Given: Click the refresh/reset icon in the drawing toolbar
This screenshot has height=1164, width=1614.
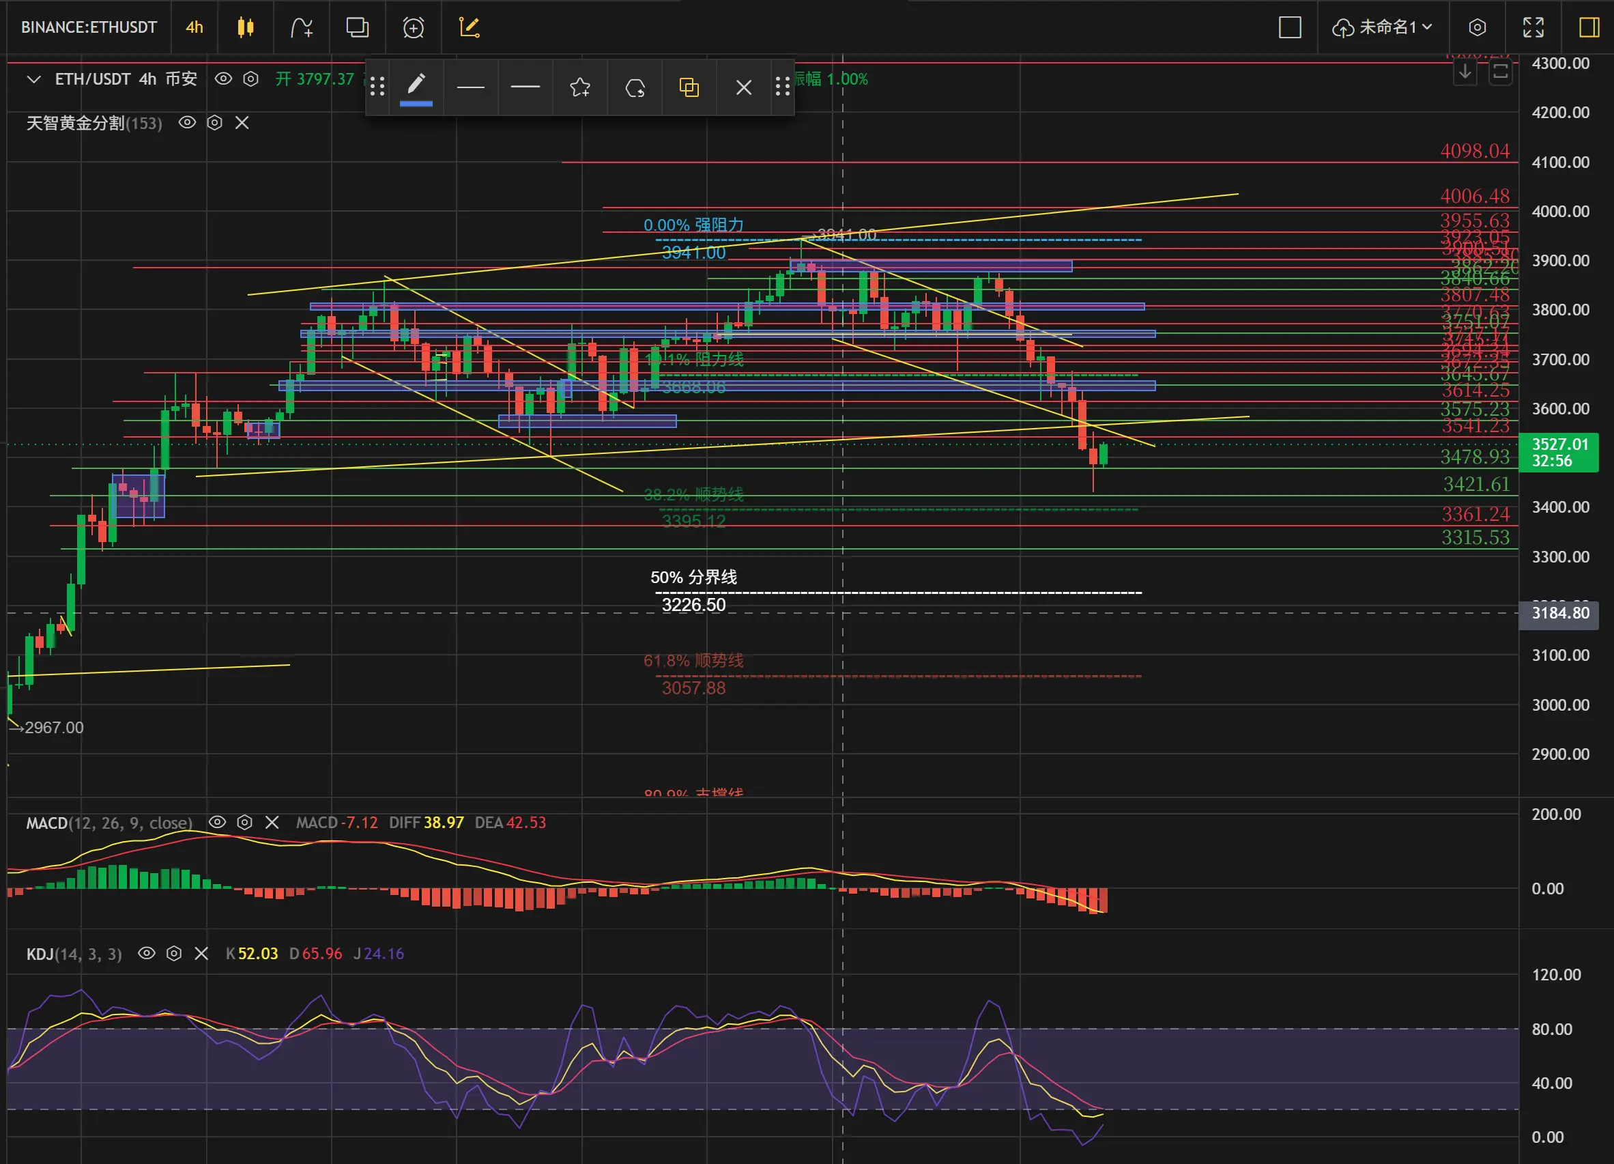Looking at the screenshot, I should (635, 87).
